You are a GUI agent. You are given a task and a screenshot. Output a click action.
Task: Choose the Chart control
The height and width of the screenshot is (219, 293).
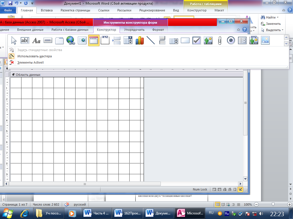click(x=139, y=40)
